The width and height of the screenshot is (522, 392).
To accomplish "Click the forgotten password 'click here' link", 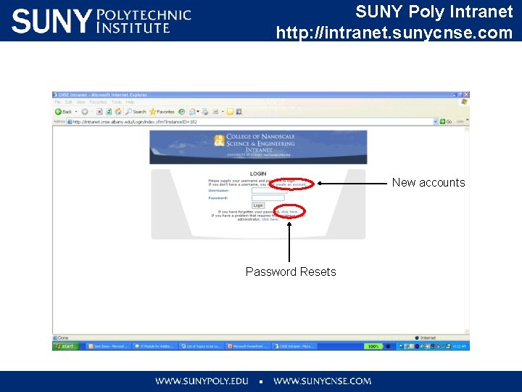I will coord(289,212).
